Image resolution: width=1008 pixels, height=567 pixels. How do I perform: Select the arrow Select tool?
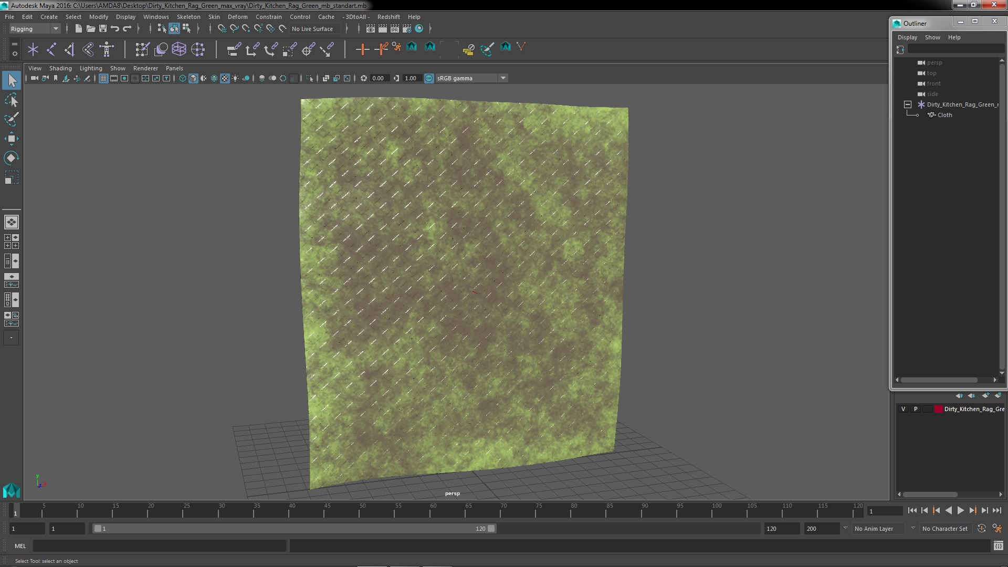(x=12, y=80)
